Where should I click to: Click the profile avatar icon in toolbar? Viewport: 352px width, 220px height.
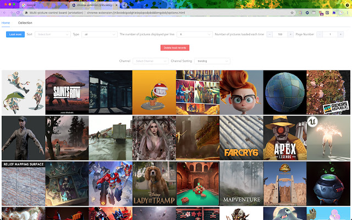point(341,13)
